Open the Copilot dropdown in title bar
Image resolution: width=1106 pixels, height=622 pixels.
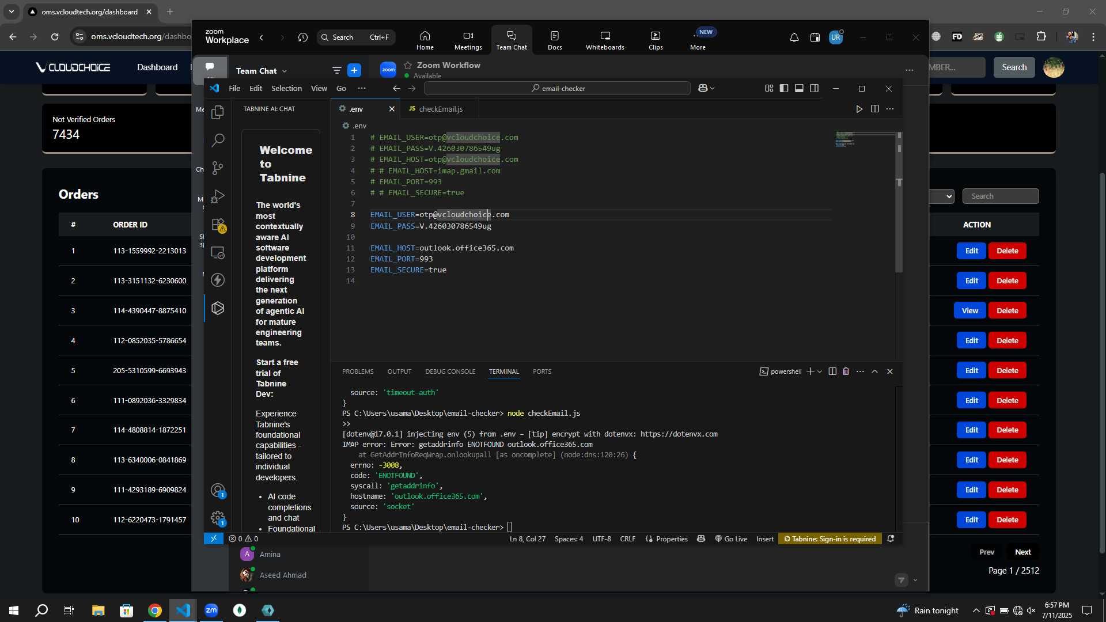pyautogui.click(x=706, y=88)
